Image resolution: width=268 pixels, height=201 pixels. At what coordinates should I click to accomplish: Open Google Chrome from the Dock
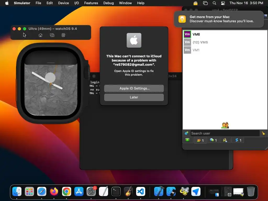[66, 191]
